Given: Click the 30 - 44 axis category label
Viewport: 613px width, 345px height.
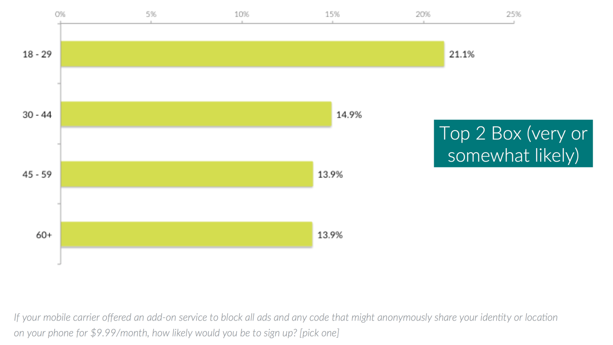Looking at the screenshot, I should 37,115.
